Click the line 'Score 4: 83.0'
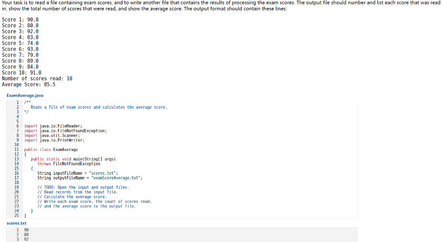This screenshot has height=242, width=443. [x=20, y=37]
